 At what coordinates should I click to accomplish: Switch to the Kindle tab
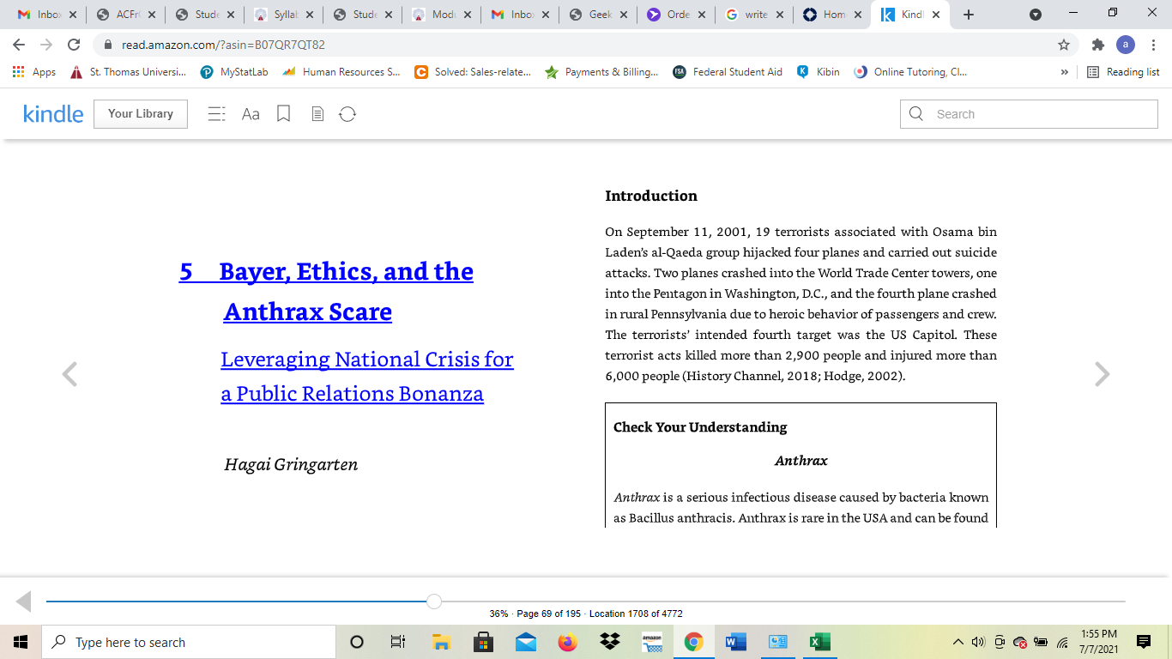click(x=910, y=15)
